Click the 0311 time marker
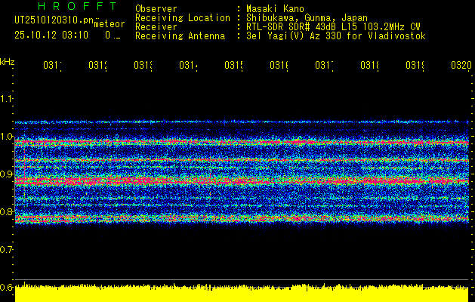Image resolution: width=475 pixels, height=302 pixels. click(x=52, y=65)
